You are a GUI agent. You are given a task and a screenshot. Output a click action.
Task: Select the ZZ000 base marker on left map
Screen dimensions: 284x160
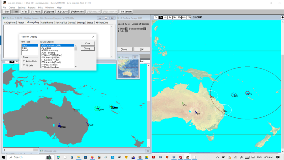(74, 110)
